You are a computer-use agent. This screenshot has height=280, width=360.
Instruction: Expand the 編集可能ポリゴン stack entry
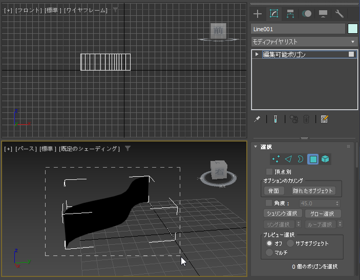click(257, 54)
